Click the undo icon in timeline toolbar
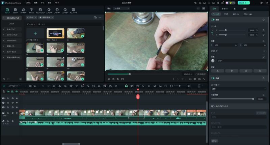 [43, 86]
